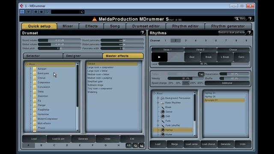Select rhythm Channel 5

[206, 41]
